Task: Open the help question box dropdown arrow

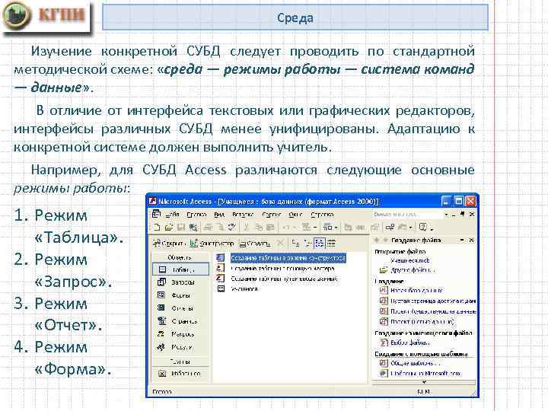Action: (446, 214)
